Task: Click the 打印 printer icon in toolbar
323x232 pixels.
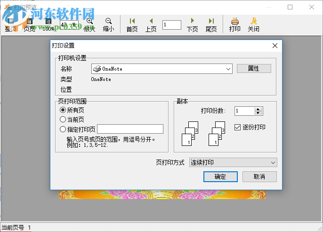Action: point(235,21)
